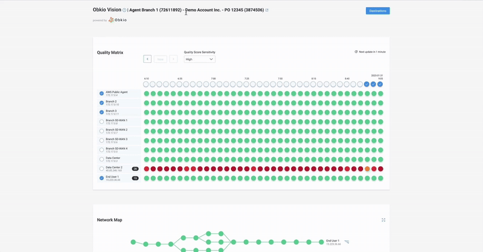Viewport: 483px width, 252px height.
Task: Check the Branch SD-WAN 2 checkbox
Action: click(x=101, y=131)
